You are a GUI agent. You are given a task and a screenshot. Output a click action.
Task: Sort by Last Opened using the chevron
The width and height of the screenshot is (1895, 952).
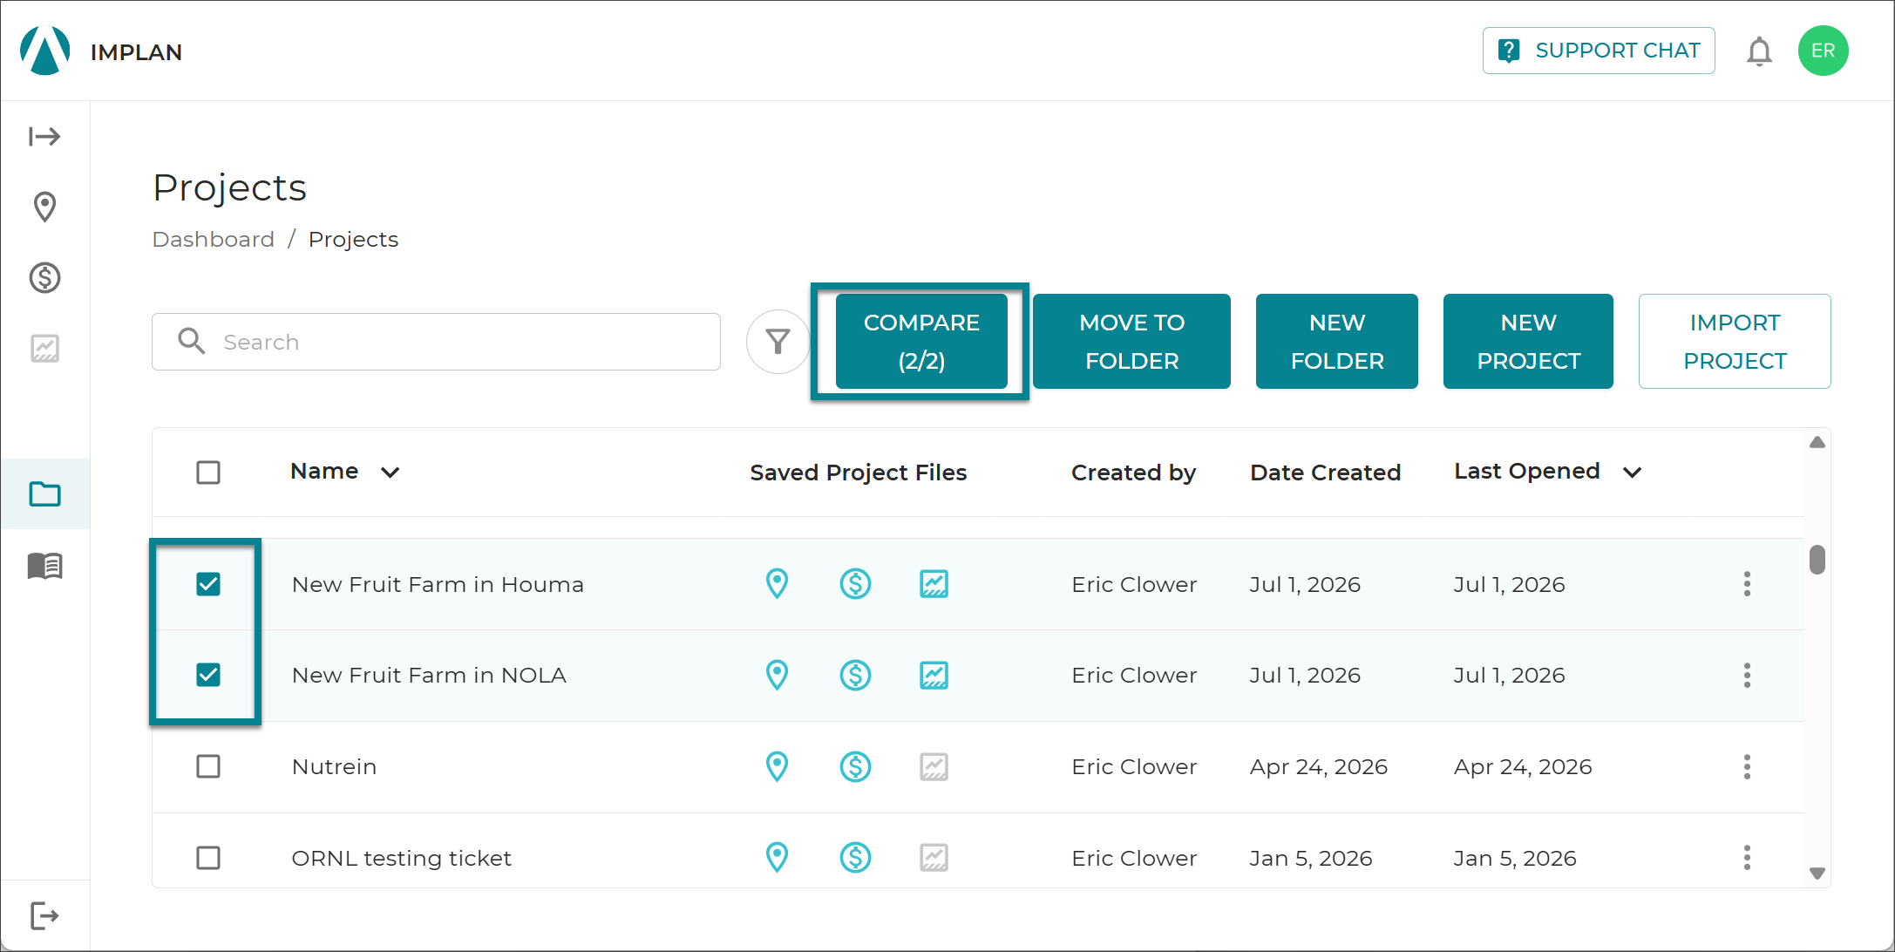pos(1632,473)
